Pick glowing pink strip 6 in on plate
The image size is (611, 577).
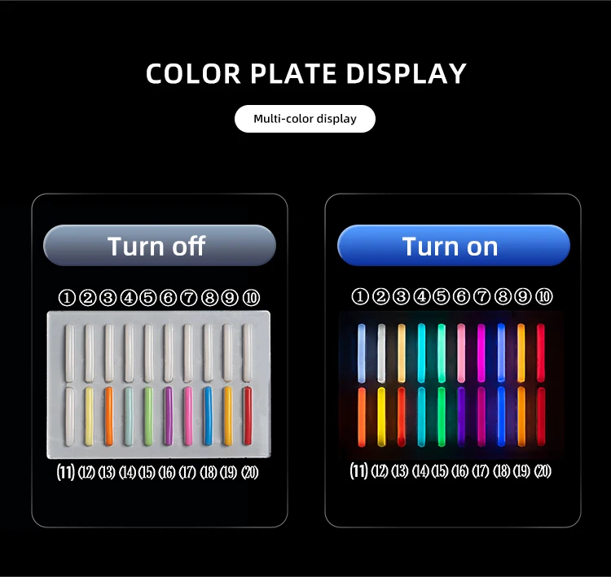coord(461,353)
